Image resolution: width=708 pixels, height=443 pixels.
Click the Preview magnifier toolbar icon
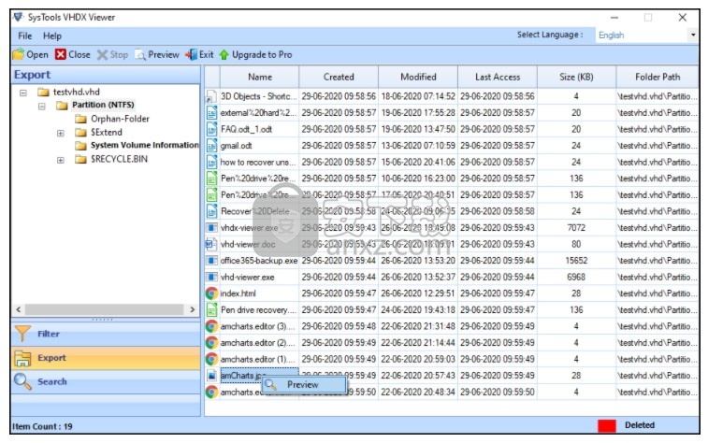[x=140, y=55]
